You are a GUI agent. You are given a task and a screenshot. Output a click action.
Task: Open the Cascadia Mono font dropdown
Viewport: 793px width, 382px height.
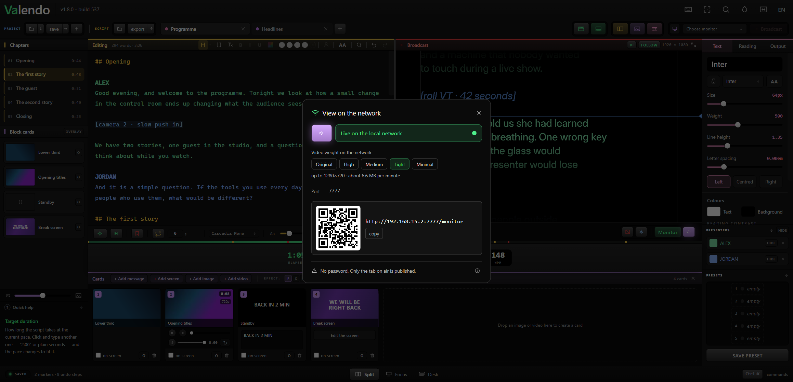[234, 233]
